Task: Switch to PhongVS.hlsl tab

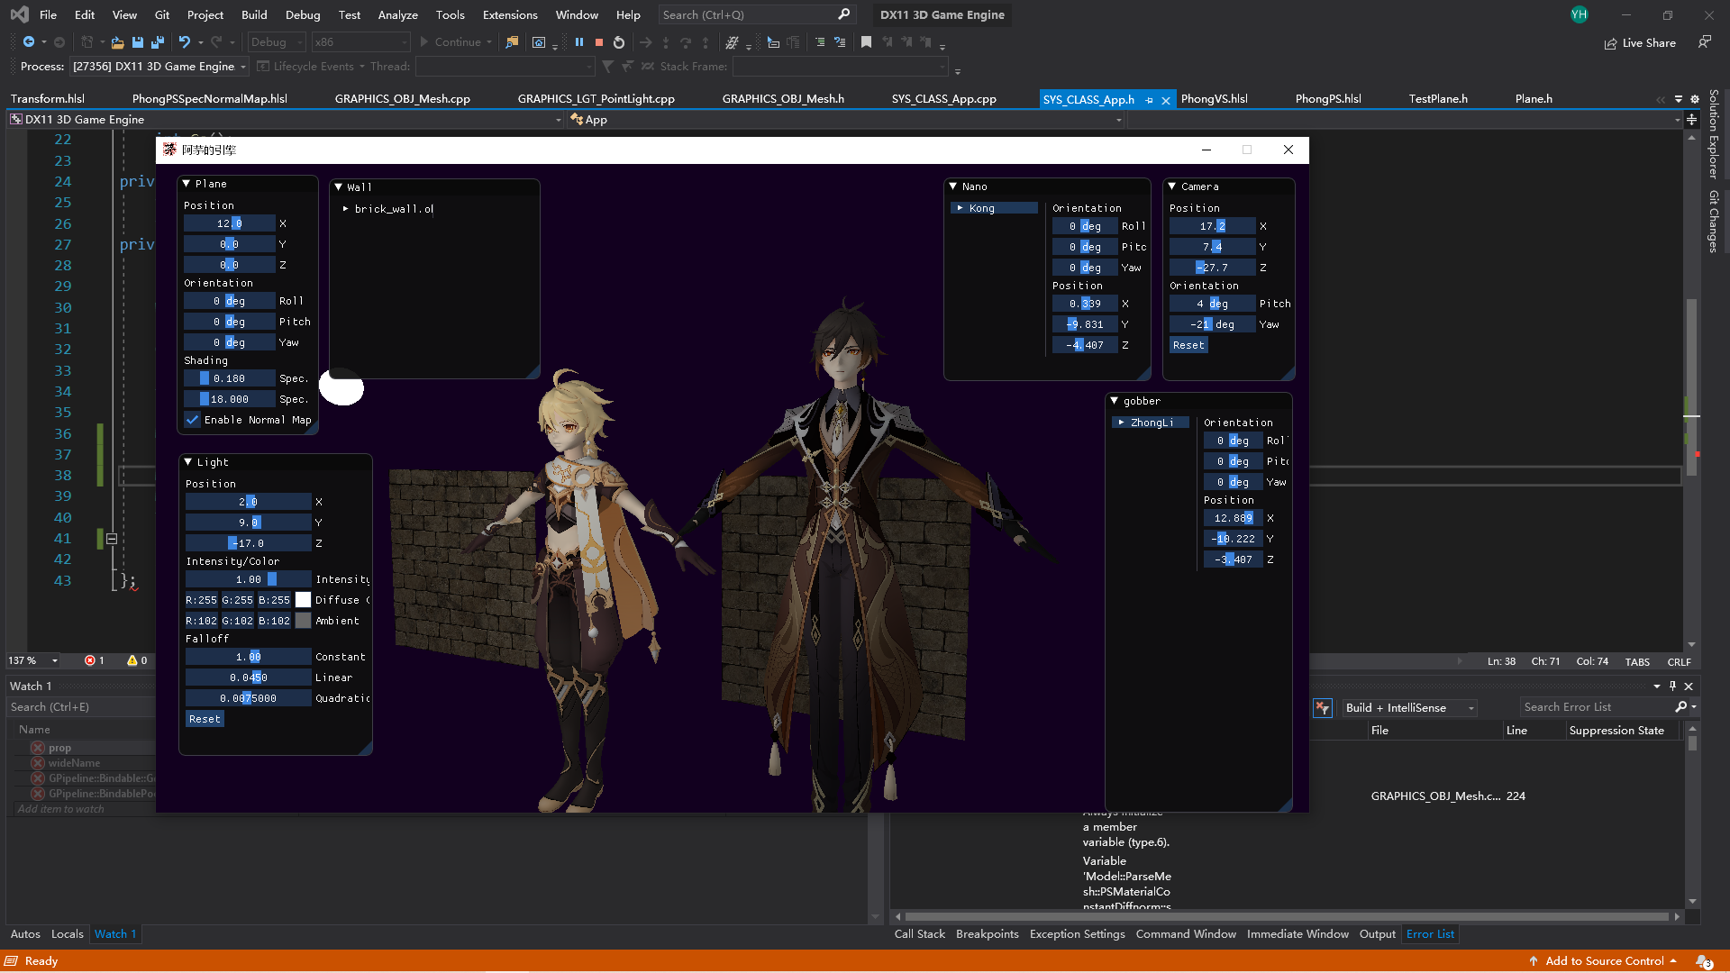Action: pyautogui.click(x=1214, y=99)
